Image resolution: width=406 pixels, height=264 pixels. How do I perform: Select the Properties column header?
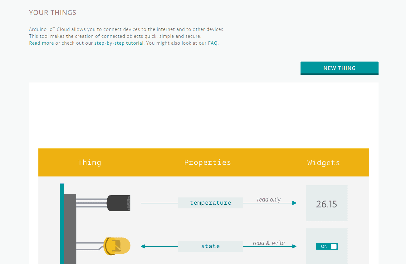tap(208, 162)
